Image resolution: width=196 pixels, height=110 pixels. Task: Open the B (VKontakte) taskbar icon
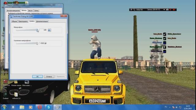pyautogui.click(x=13, y=107)
